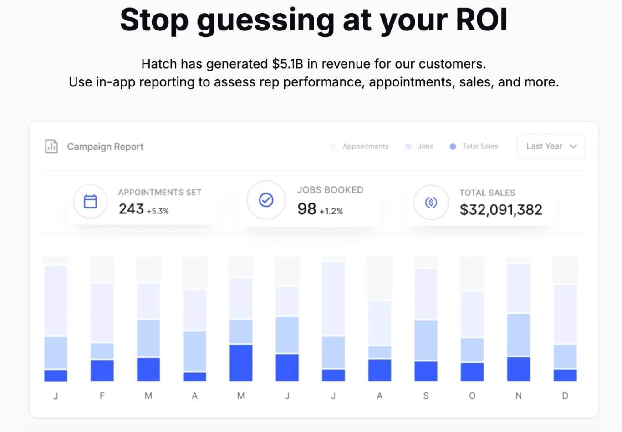
Task: Click the dollar sign icon for Total Sales
Action: [x=431, y=202]
